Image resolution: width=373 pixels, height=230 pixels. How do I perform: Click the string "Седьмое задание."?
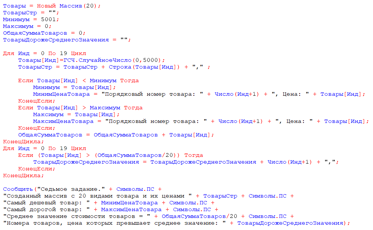click(x=71, y=189)
